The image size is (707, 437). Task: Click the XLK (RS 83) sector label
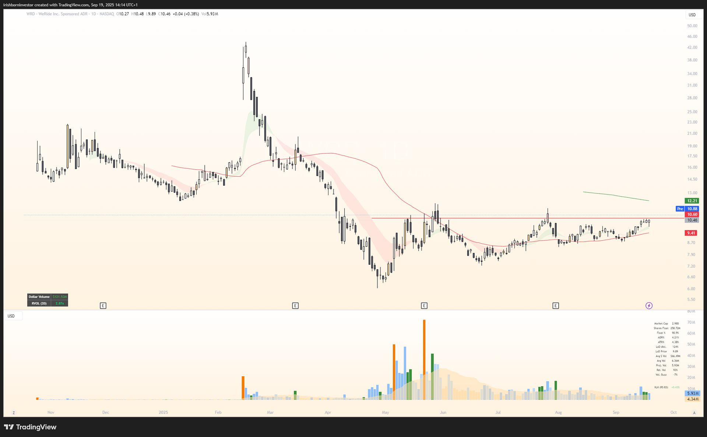(661, 387)
